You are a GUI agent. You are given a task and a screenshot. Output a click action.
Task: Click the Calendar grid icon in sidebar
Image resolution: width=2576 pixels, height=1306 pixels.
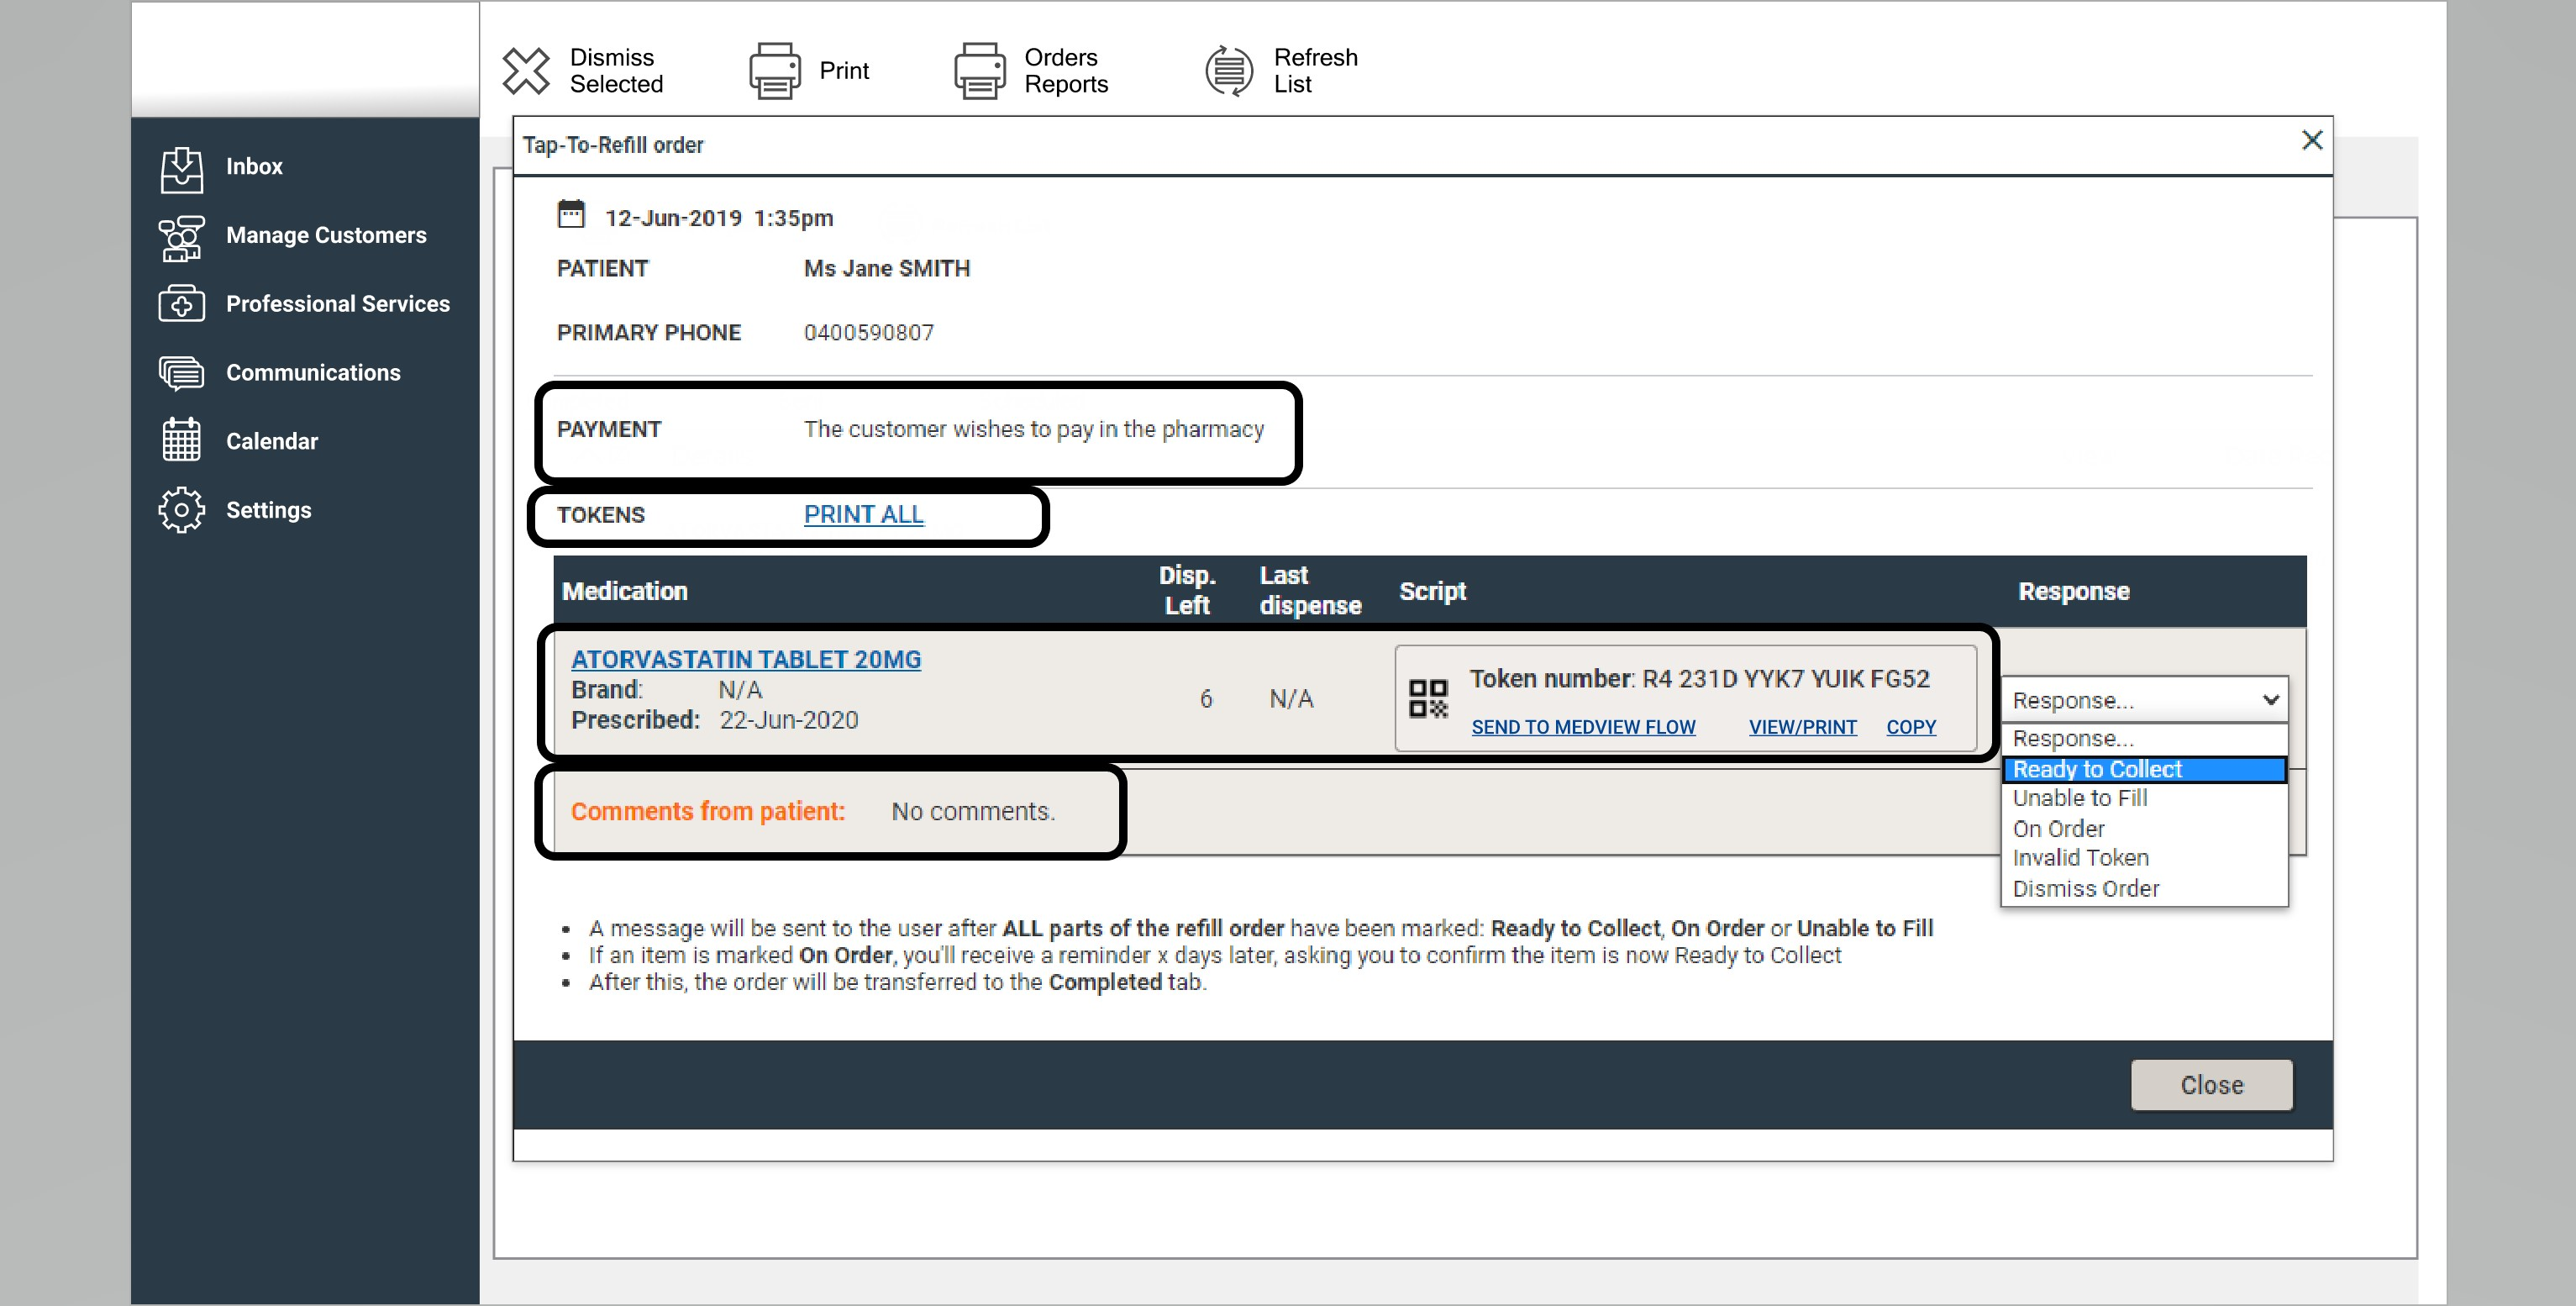click(x=182, y=440)
